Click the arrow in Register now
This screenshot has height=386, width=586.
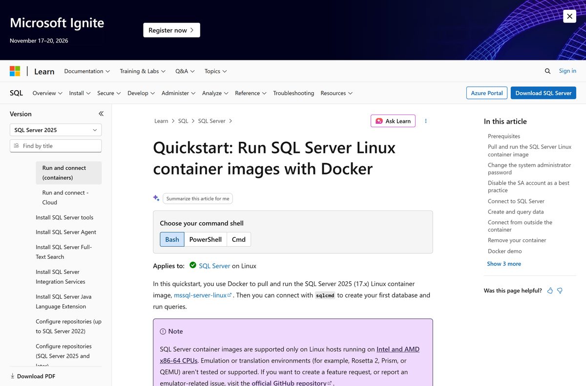click(192, 30)
